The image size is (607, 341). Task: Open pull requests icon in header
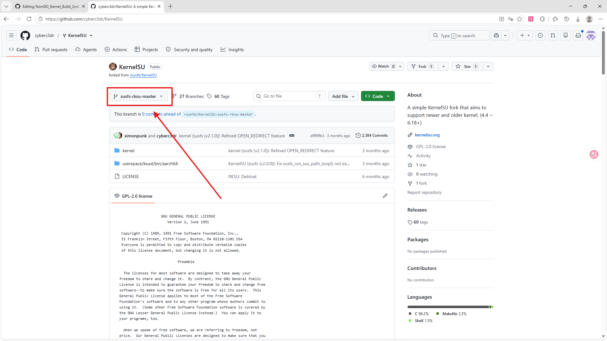[553, 35]
